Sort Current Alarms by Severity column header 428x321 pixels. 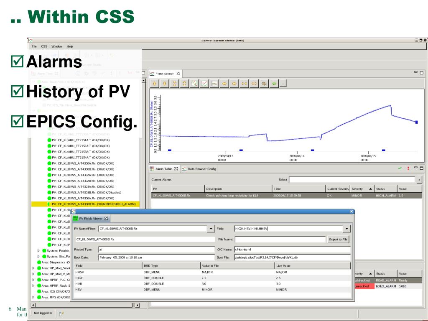tap(362, 189)
